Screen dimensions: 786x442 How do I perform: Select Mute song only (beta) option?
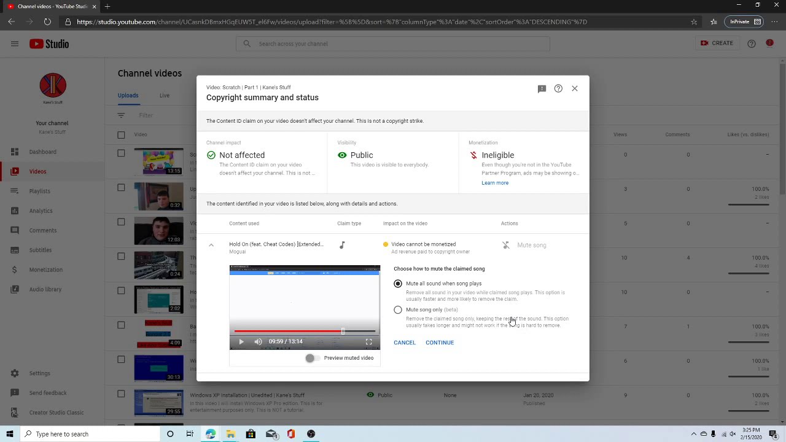398,310
